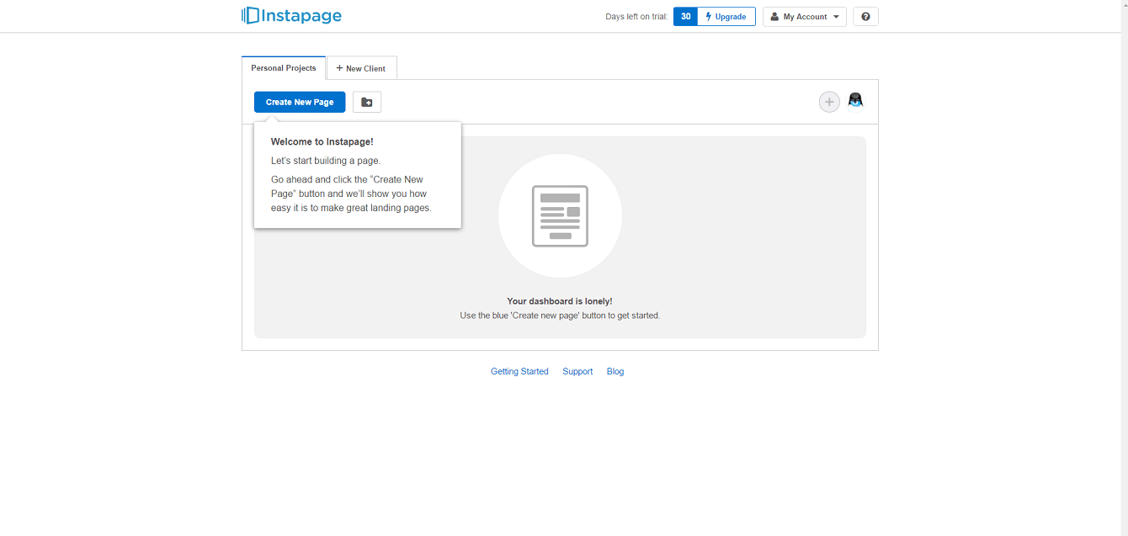Screen dimensions: 1128x536
Task: Open the My Account dropdown
Action: [x=805, y=17]
